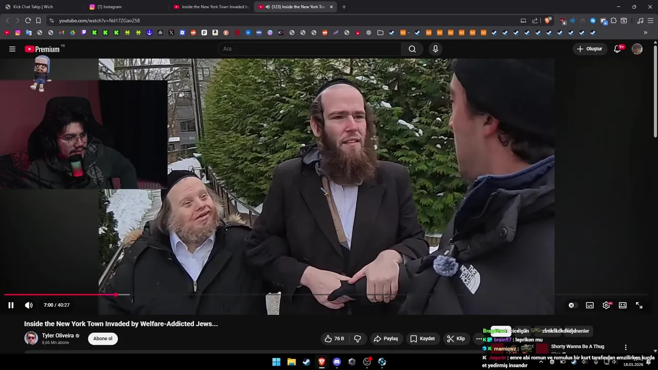This screenshot has width=658, height=370.
Task: Share this page via the address bar icon
Action: 535,21
